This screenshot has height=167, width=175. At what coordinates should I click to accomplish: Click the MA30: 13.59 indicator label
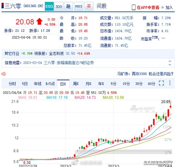tap(113, 98)
